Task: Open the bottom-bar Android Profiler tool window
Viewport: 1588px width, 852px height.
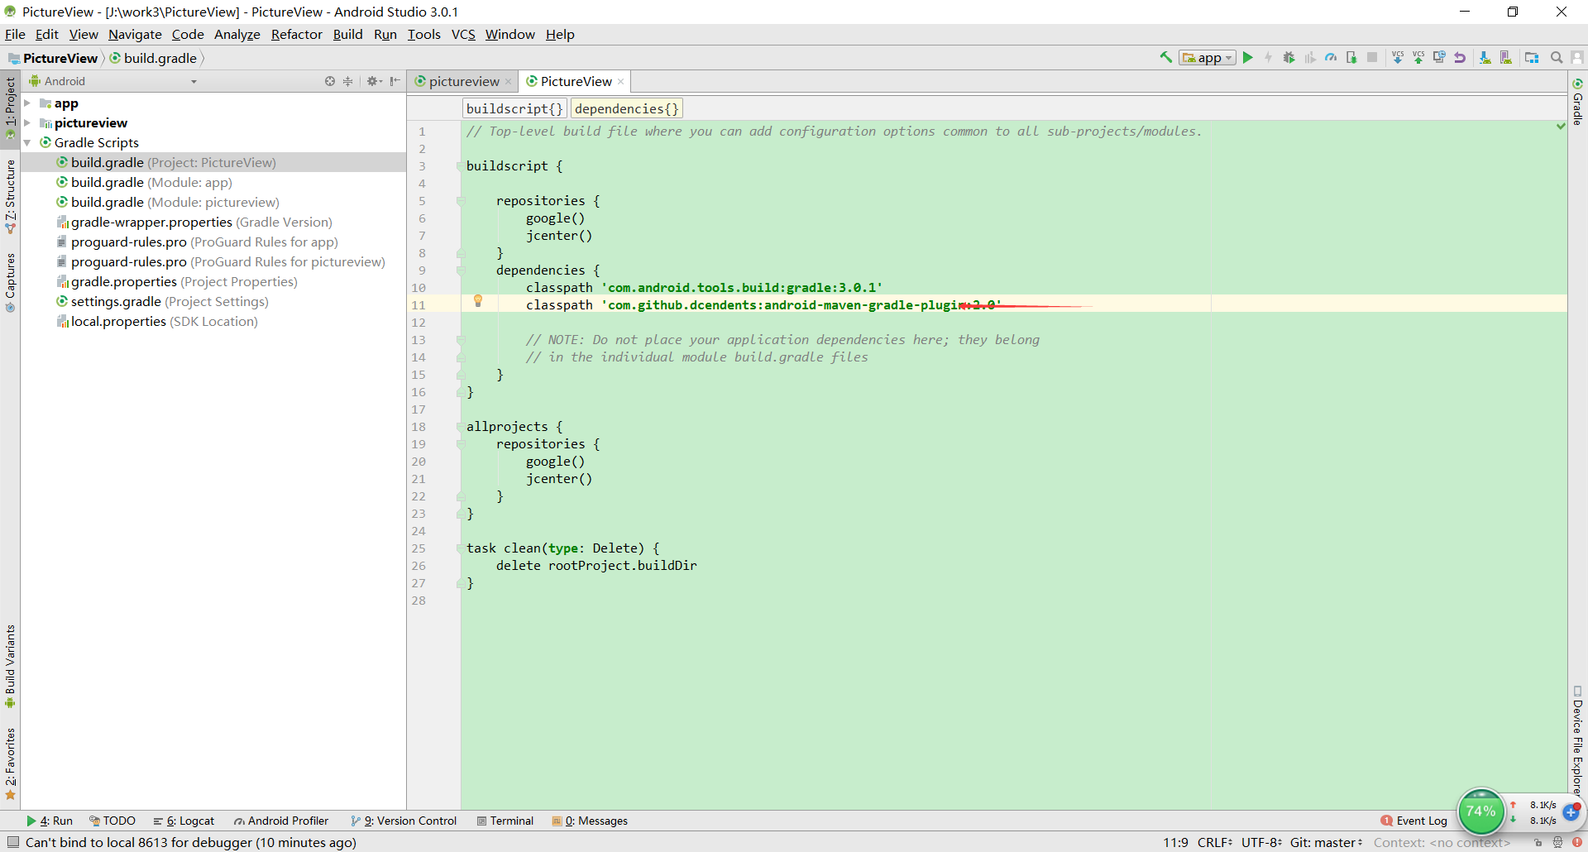Action: [281, 821]
